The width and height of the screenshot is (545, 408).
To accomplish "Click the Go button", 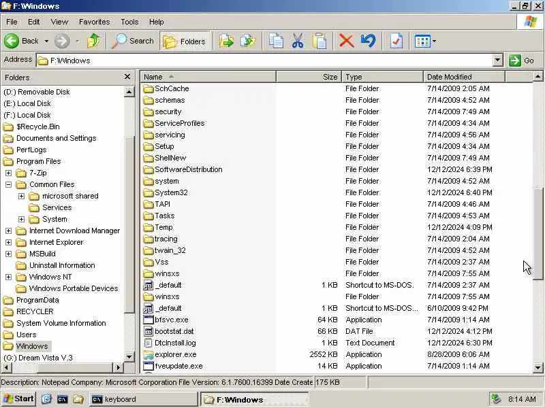I will click(x=522, y=61).
